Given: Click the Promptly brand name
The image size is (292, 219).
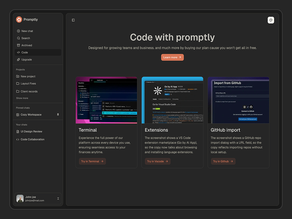Looking at the screenshot, I should click(x=31, y=20).
